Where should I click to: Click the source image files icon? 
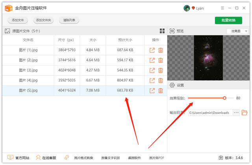click(x=7, y=31)
